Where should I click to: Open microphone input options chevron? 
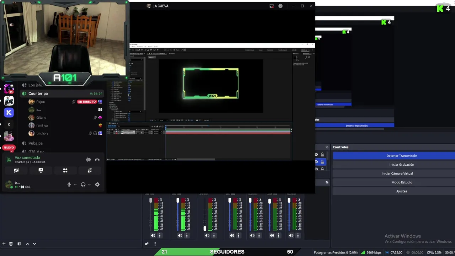tap(75, 185)
